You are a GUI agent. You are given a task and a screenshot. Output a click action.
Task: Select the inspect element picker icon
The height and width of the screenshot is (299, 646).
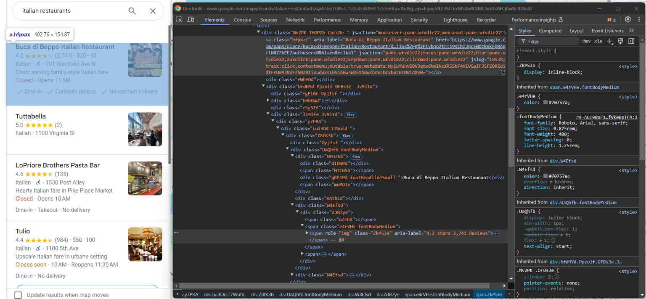179,19
